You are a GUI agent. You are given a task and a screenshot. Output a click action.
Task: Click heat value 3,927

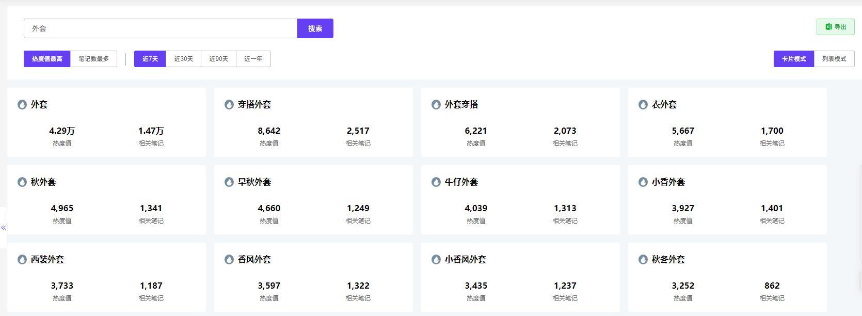point(683,208)
